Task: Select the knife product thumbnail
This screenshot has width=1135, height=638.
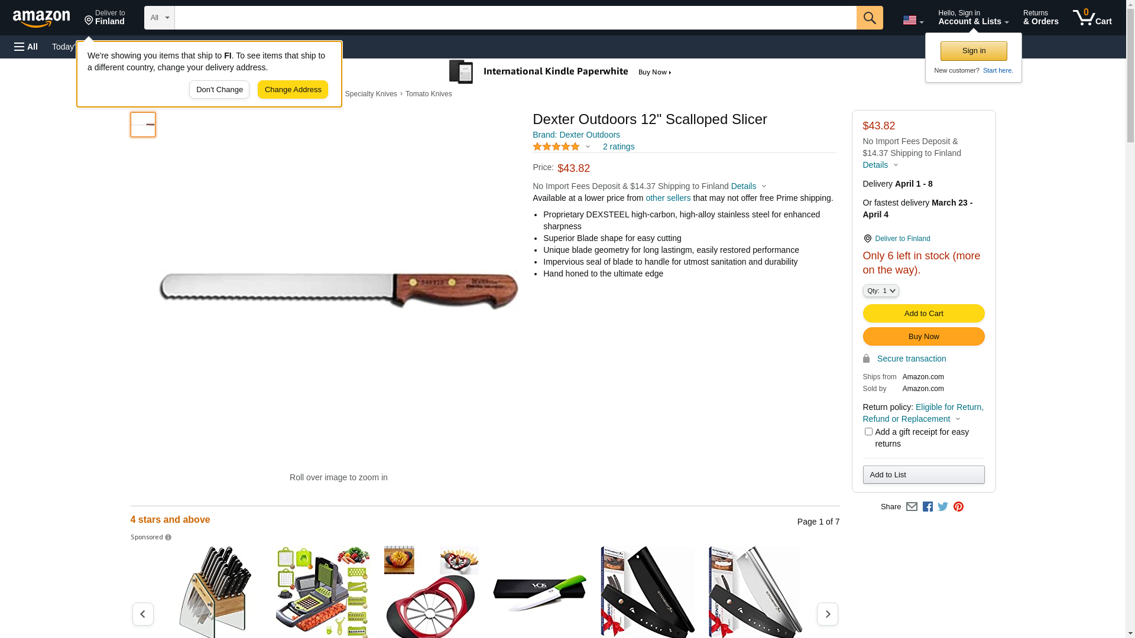Action: 143,125
